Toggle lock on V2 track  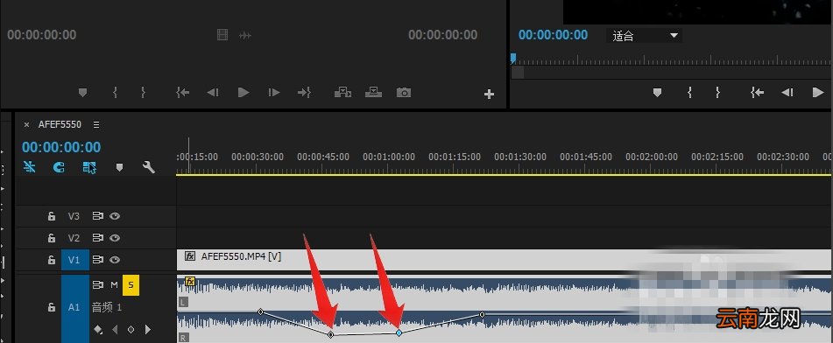[x=52, y=238]
